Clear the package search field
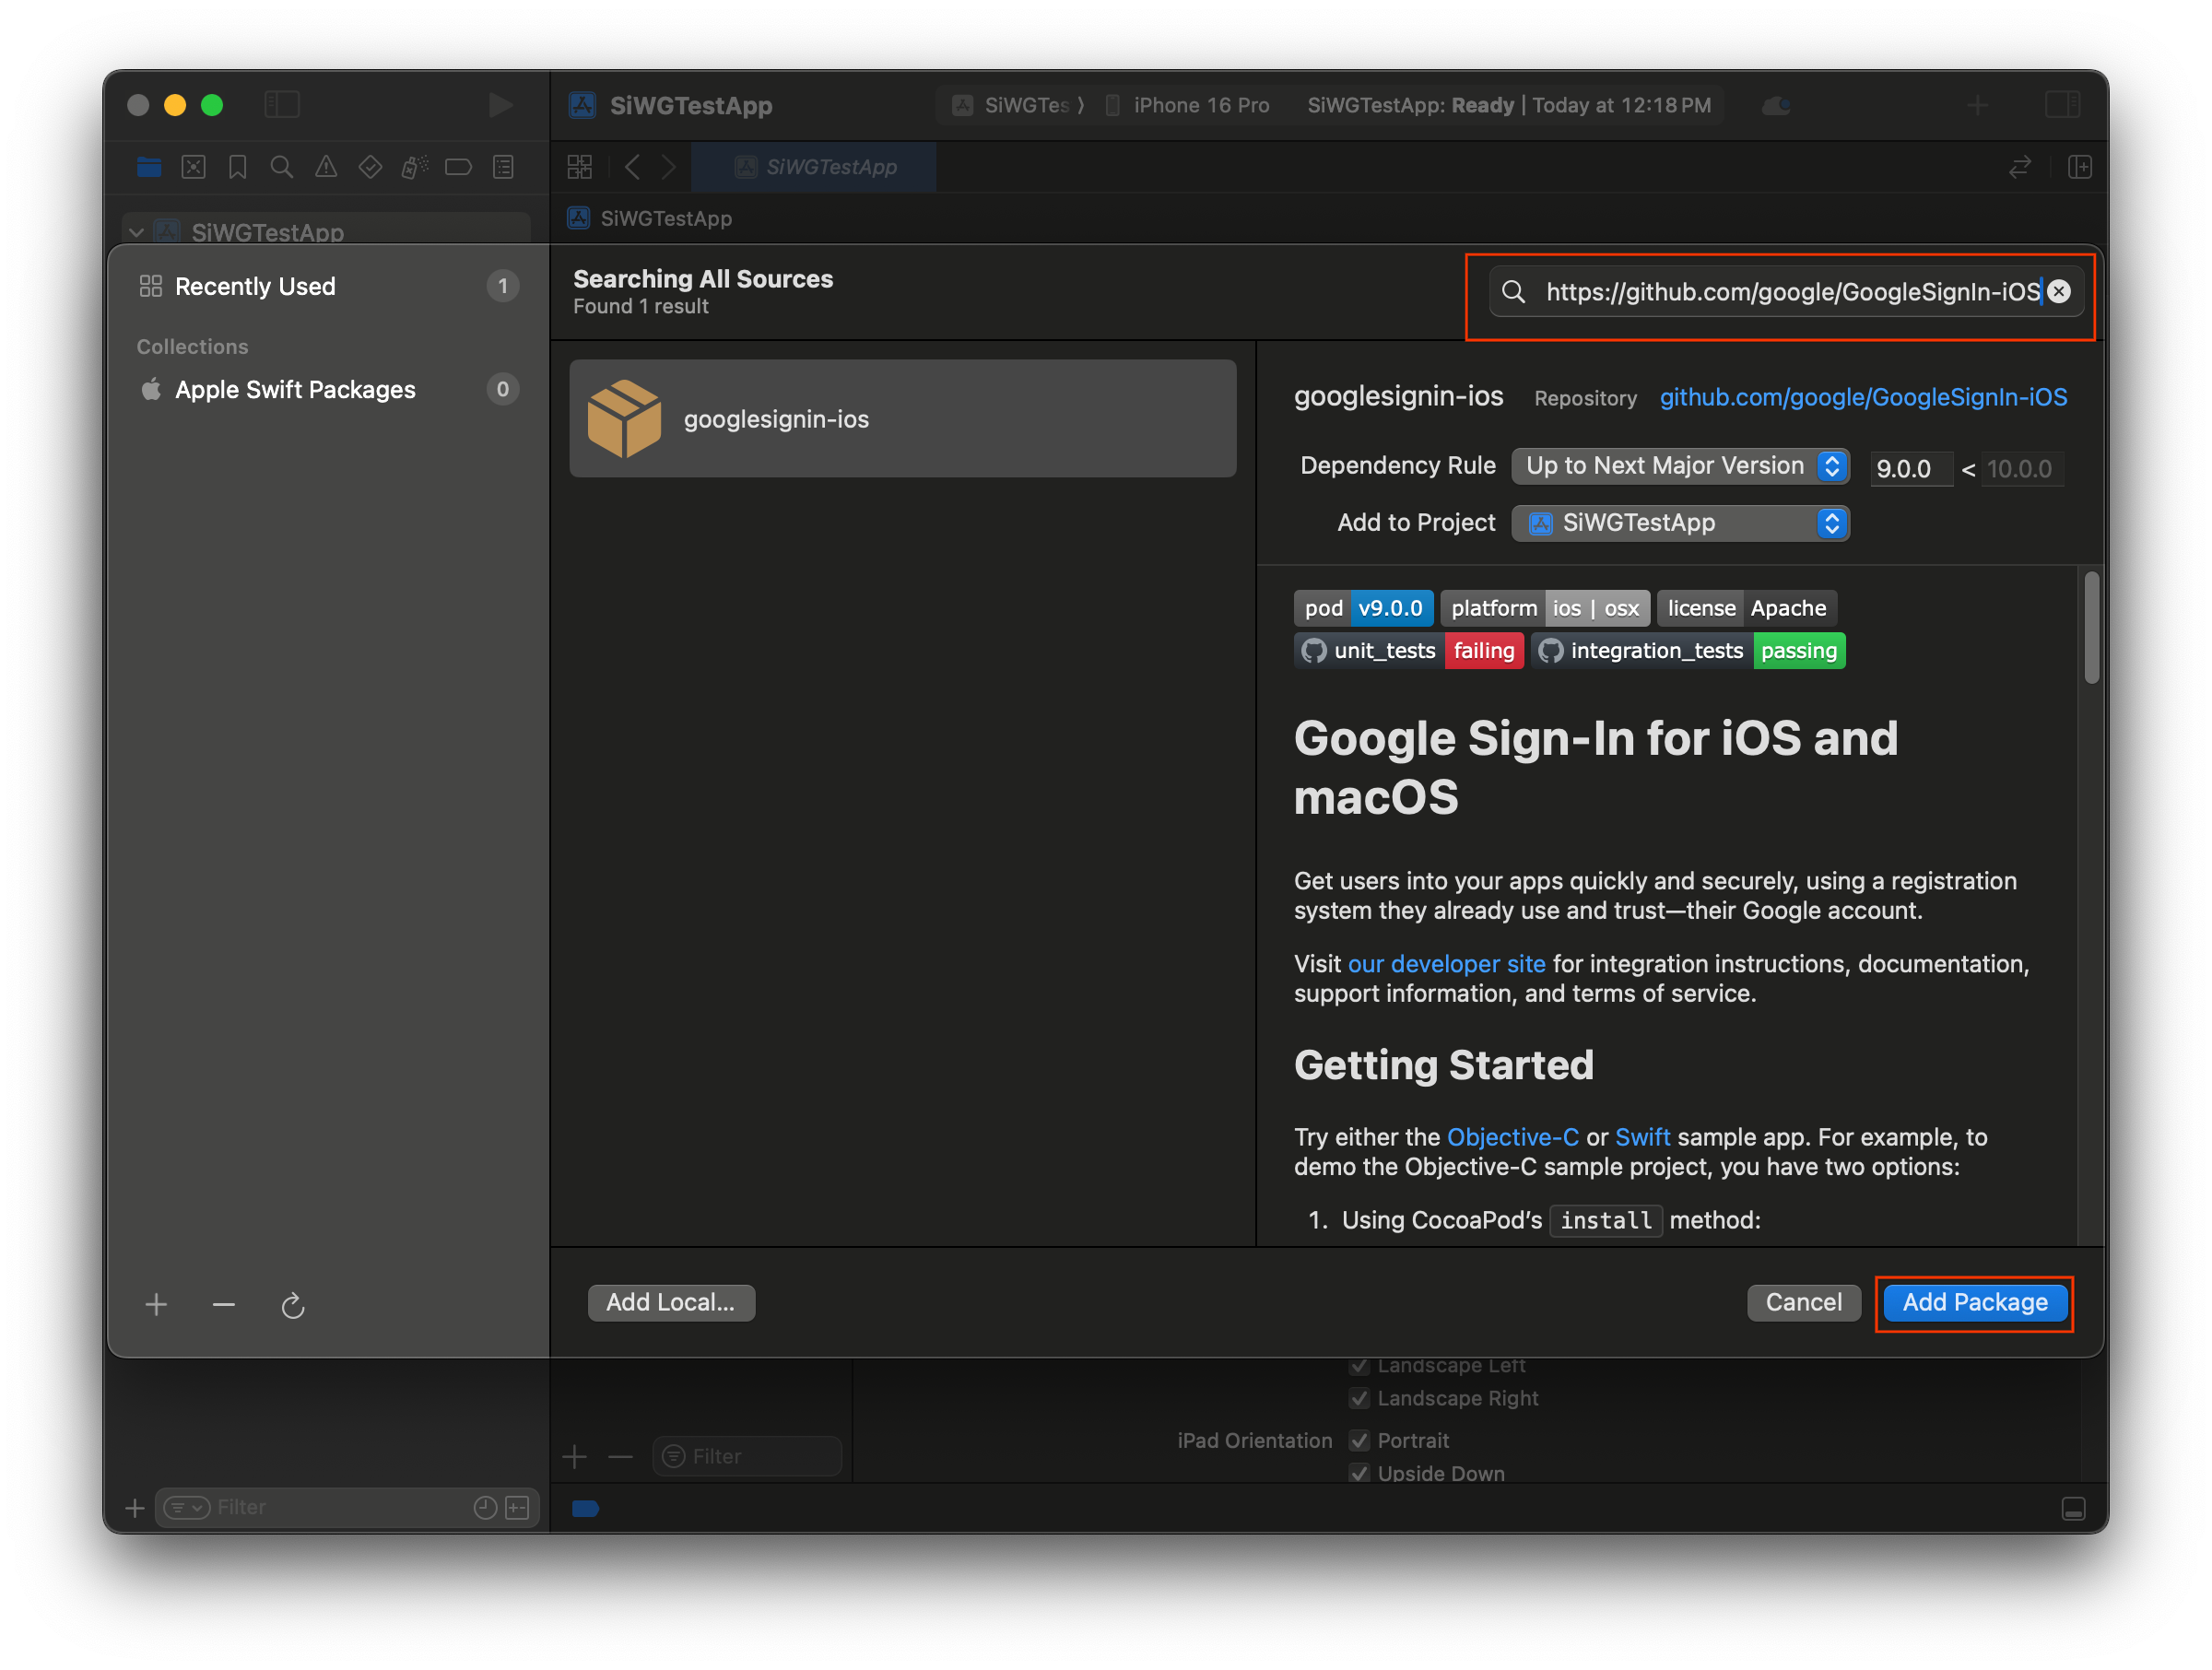 [2059, 291]
